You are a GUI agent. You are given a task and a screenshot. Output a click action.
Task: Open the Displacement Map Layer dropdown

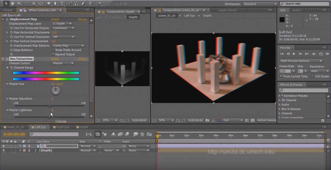[62, 24]
